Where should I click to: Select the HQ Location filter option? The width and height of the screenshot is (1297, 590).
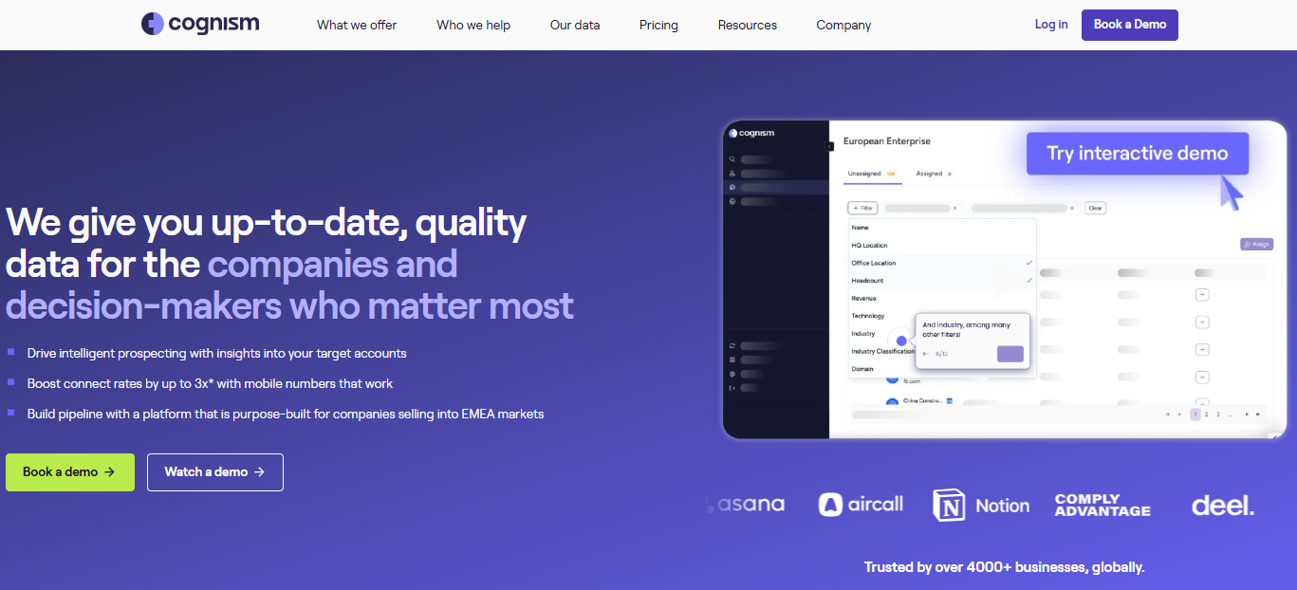pyautogui.click(x=941, y=246)
